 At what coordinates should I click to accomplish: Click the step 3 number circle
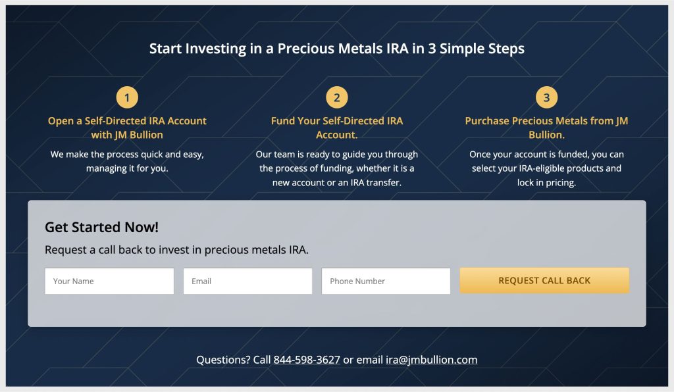point(546,98)
